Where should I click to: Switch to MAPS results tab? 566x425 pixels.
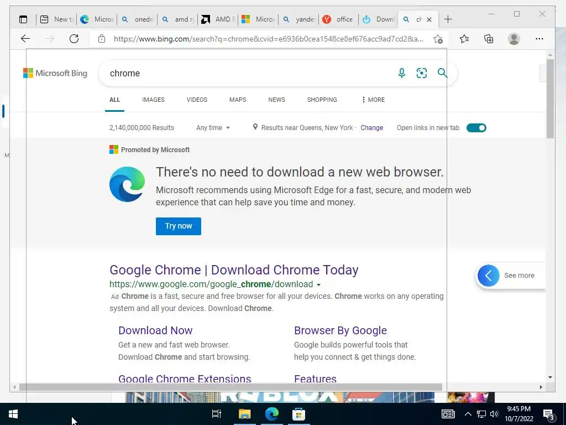238,100
